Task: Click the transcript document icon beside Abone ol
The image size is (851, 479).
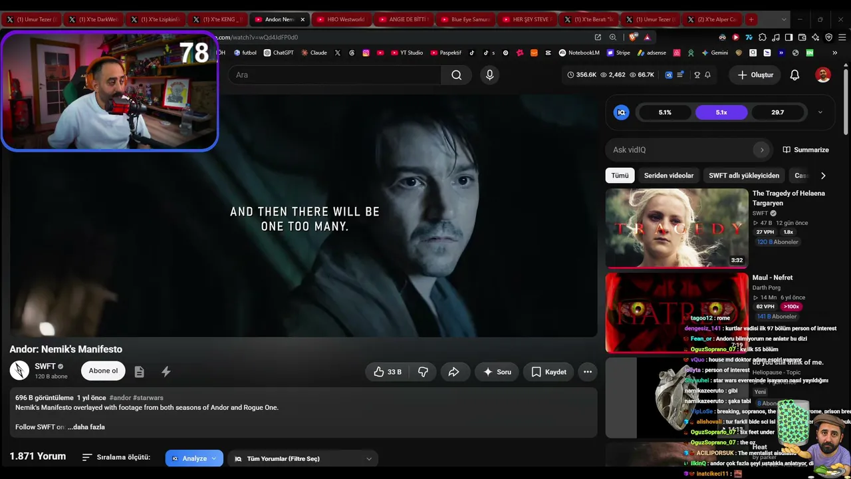Action: pos(139,372)
